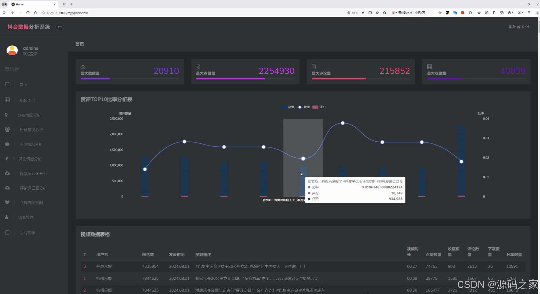The height and width of the screenshot is (294, 540).
Task: Click the users group icon for 粉丝情况分析
Action: point(7,130)
